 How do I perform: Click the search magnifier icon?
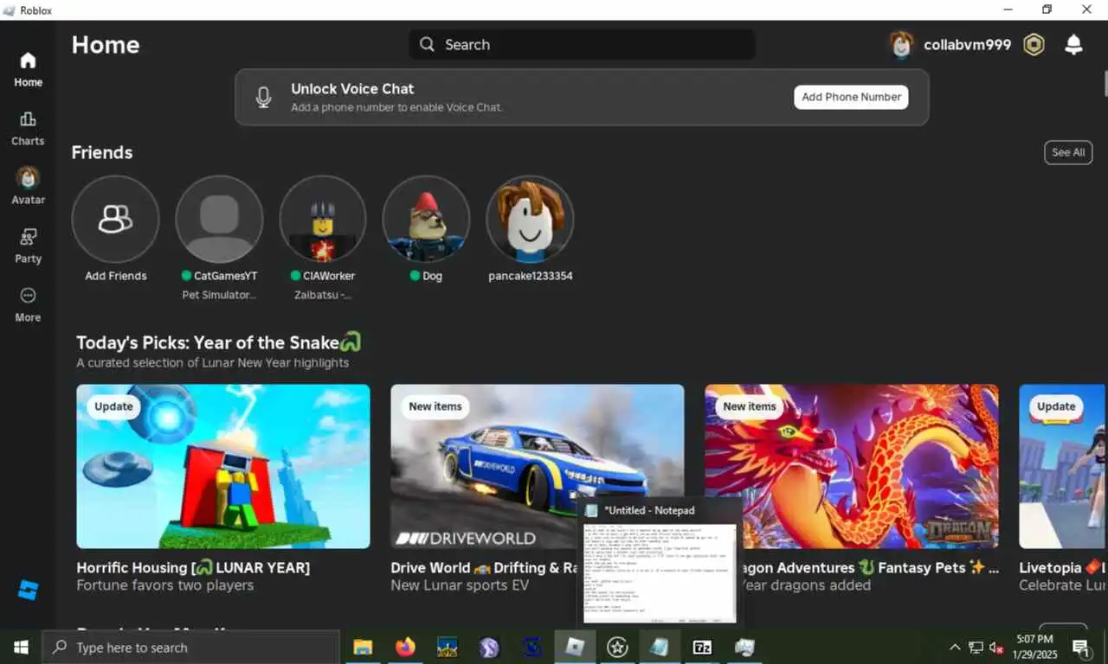click(x=427, y=44)
